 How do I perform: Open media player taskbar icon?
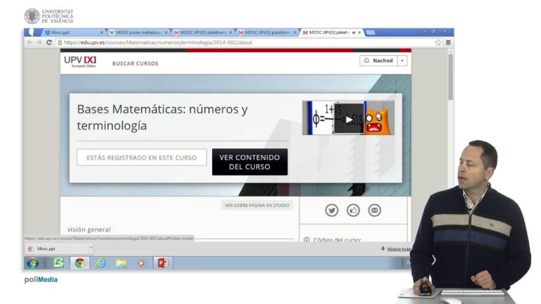(x=142, y=263)
